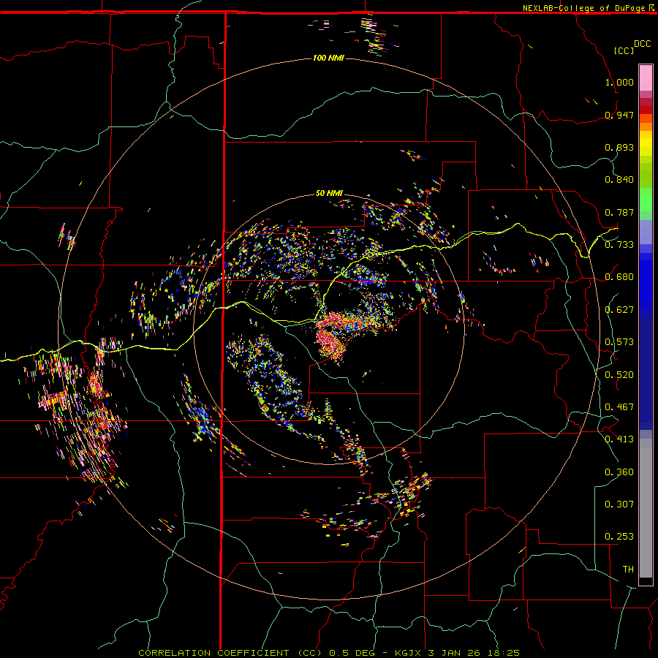Click the pink segment atop the color scale
The image size is (658, 658).
pyautogui.click(x=646, y=78)
